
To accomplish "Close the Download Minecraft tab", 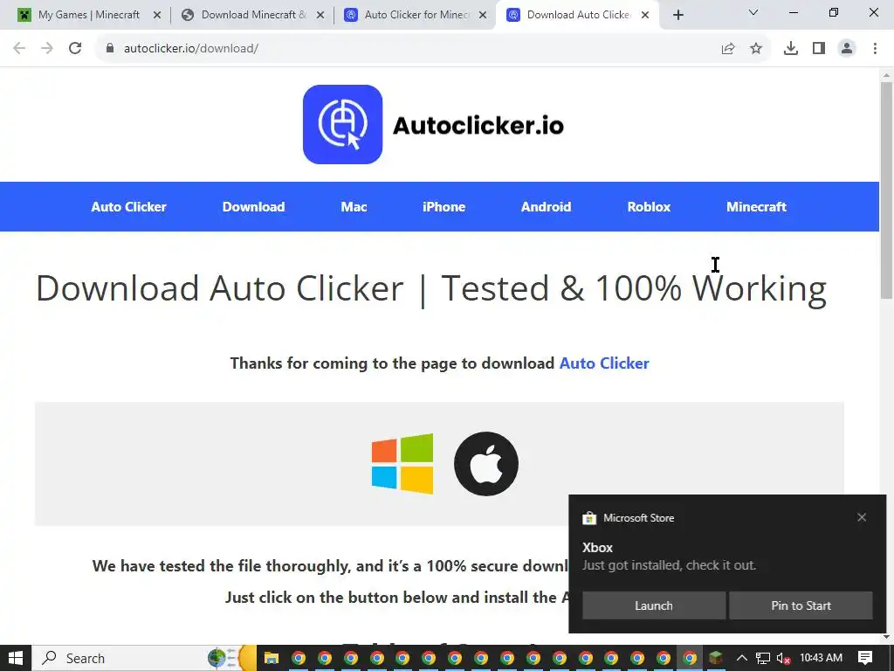I will [320, 16].
